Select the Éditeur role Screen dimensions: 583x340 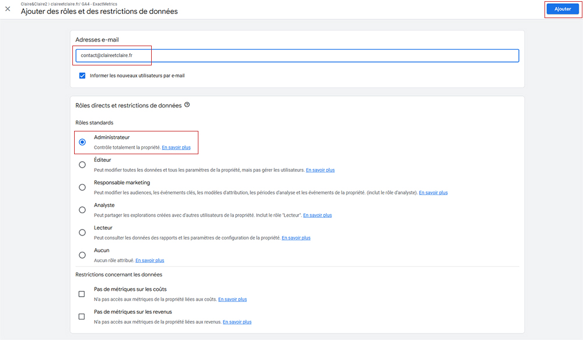click(82, 164)
